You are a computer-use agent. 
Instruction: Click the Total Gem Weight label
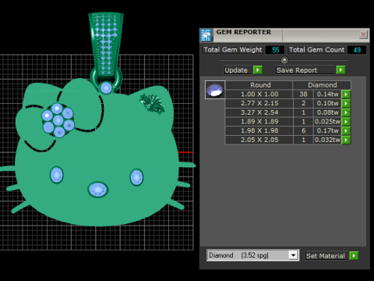tap(233, 50)
